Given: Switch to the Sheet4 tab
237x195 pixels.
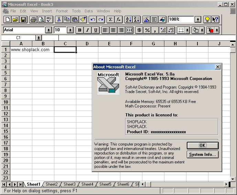Looking at the screenshot, I should tap(87, 184).
